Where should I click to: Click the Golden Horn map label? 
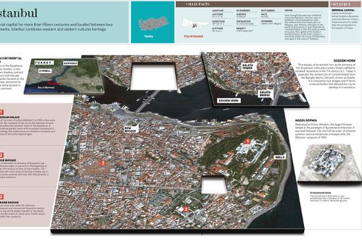point(229,101)
